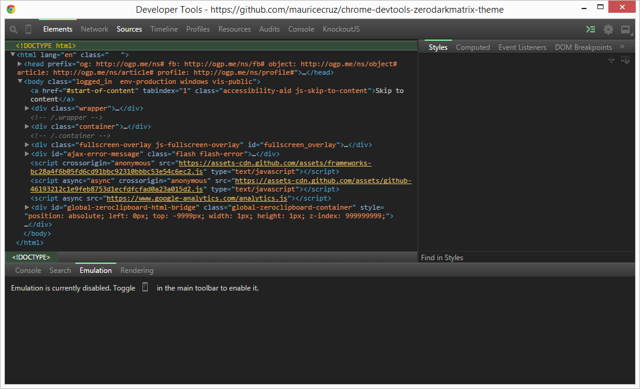
Task: Open the Resources panel tab
Action: 234,29
